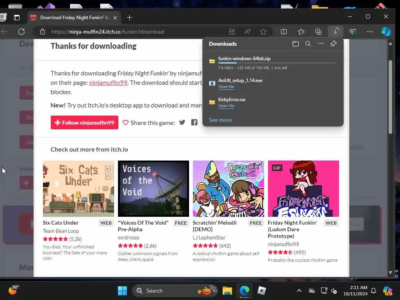
Task: Open Voices of the Void thumbnail
Action: [154, 189]
